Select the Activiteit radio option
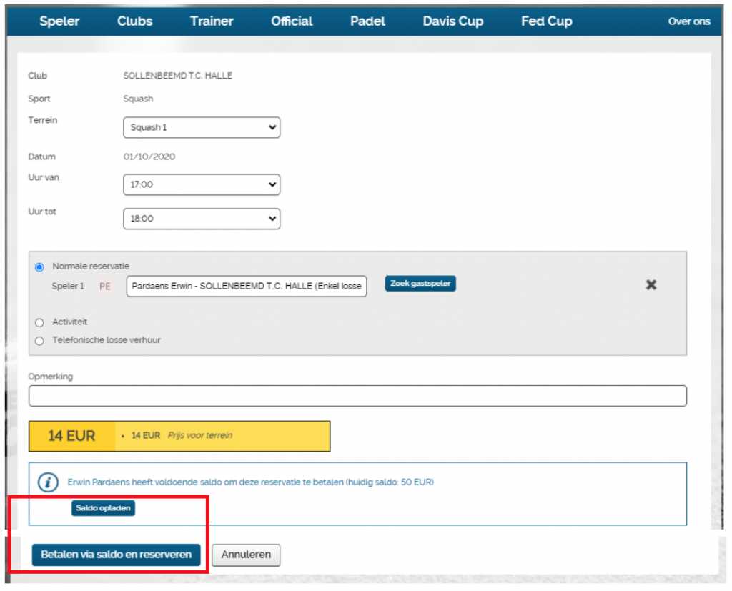The height and width of the screenshot is (591, 732). tap(39, 322)
